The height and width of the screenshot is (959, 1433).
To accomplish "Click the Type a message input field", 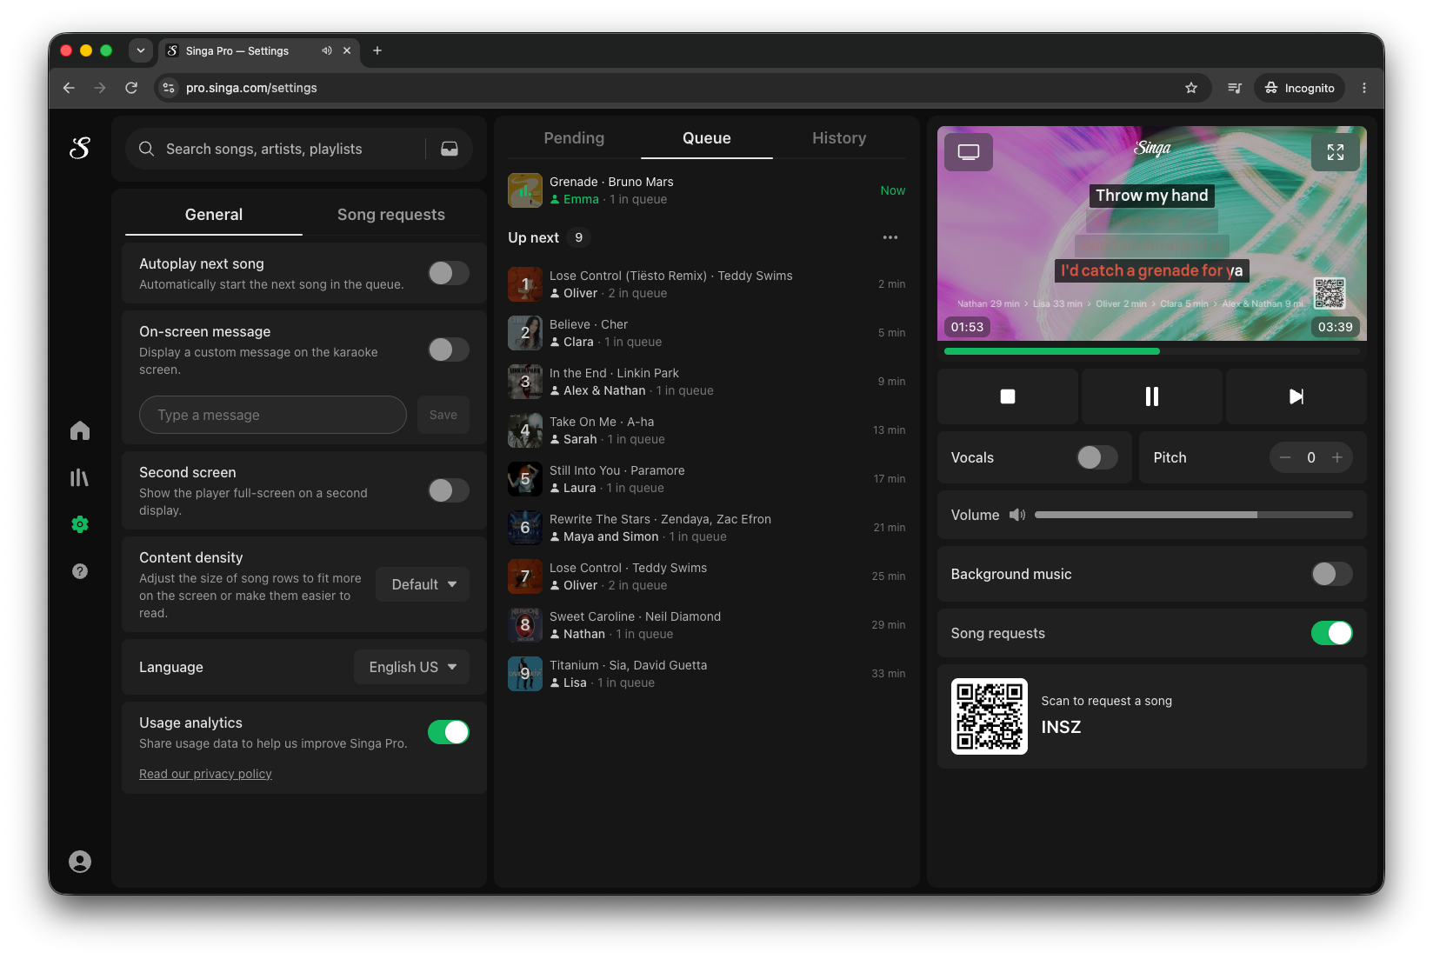I will coord(273,415).
